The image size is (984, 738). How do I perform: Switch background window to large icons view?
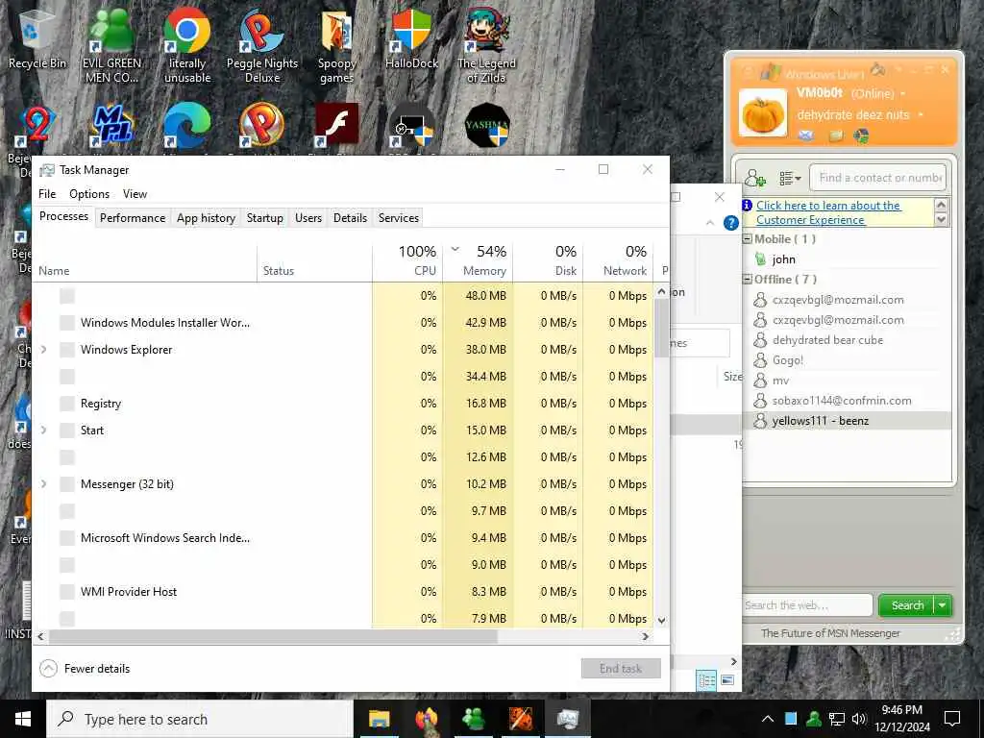pyautogui.click(x=727, y=680)
